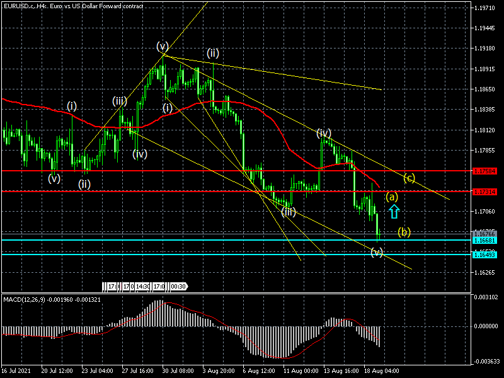Screen dimensions: 504x378
Task: Click the yellow (a) wave label
Action: click(392, 197)
